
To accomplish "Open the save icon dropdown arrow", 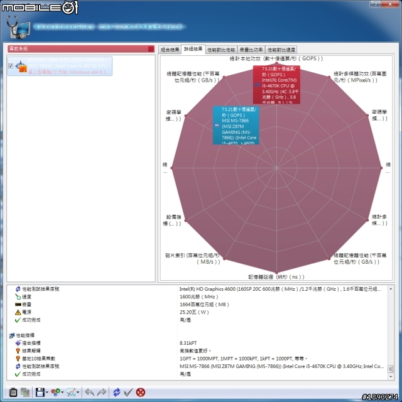I will click(x=47, y=393).
